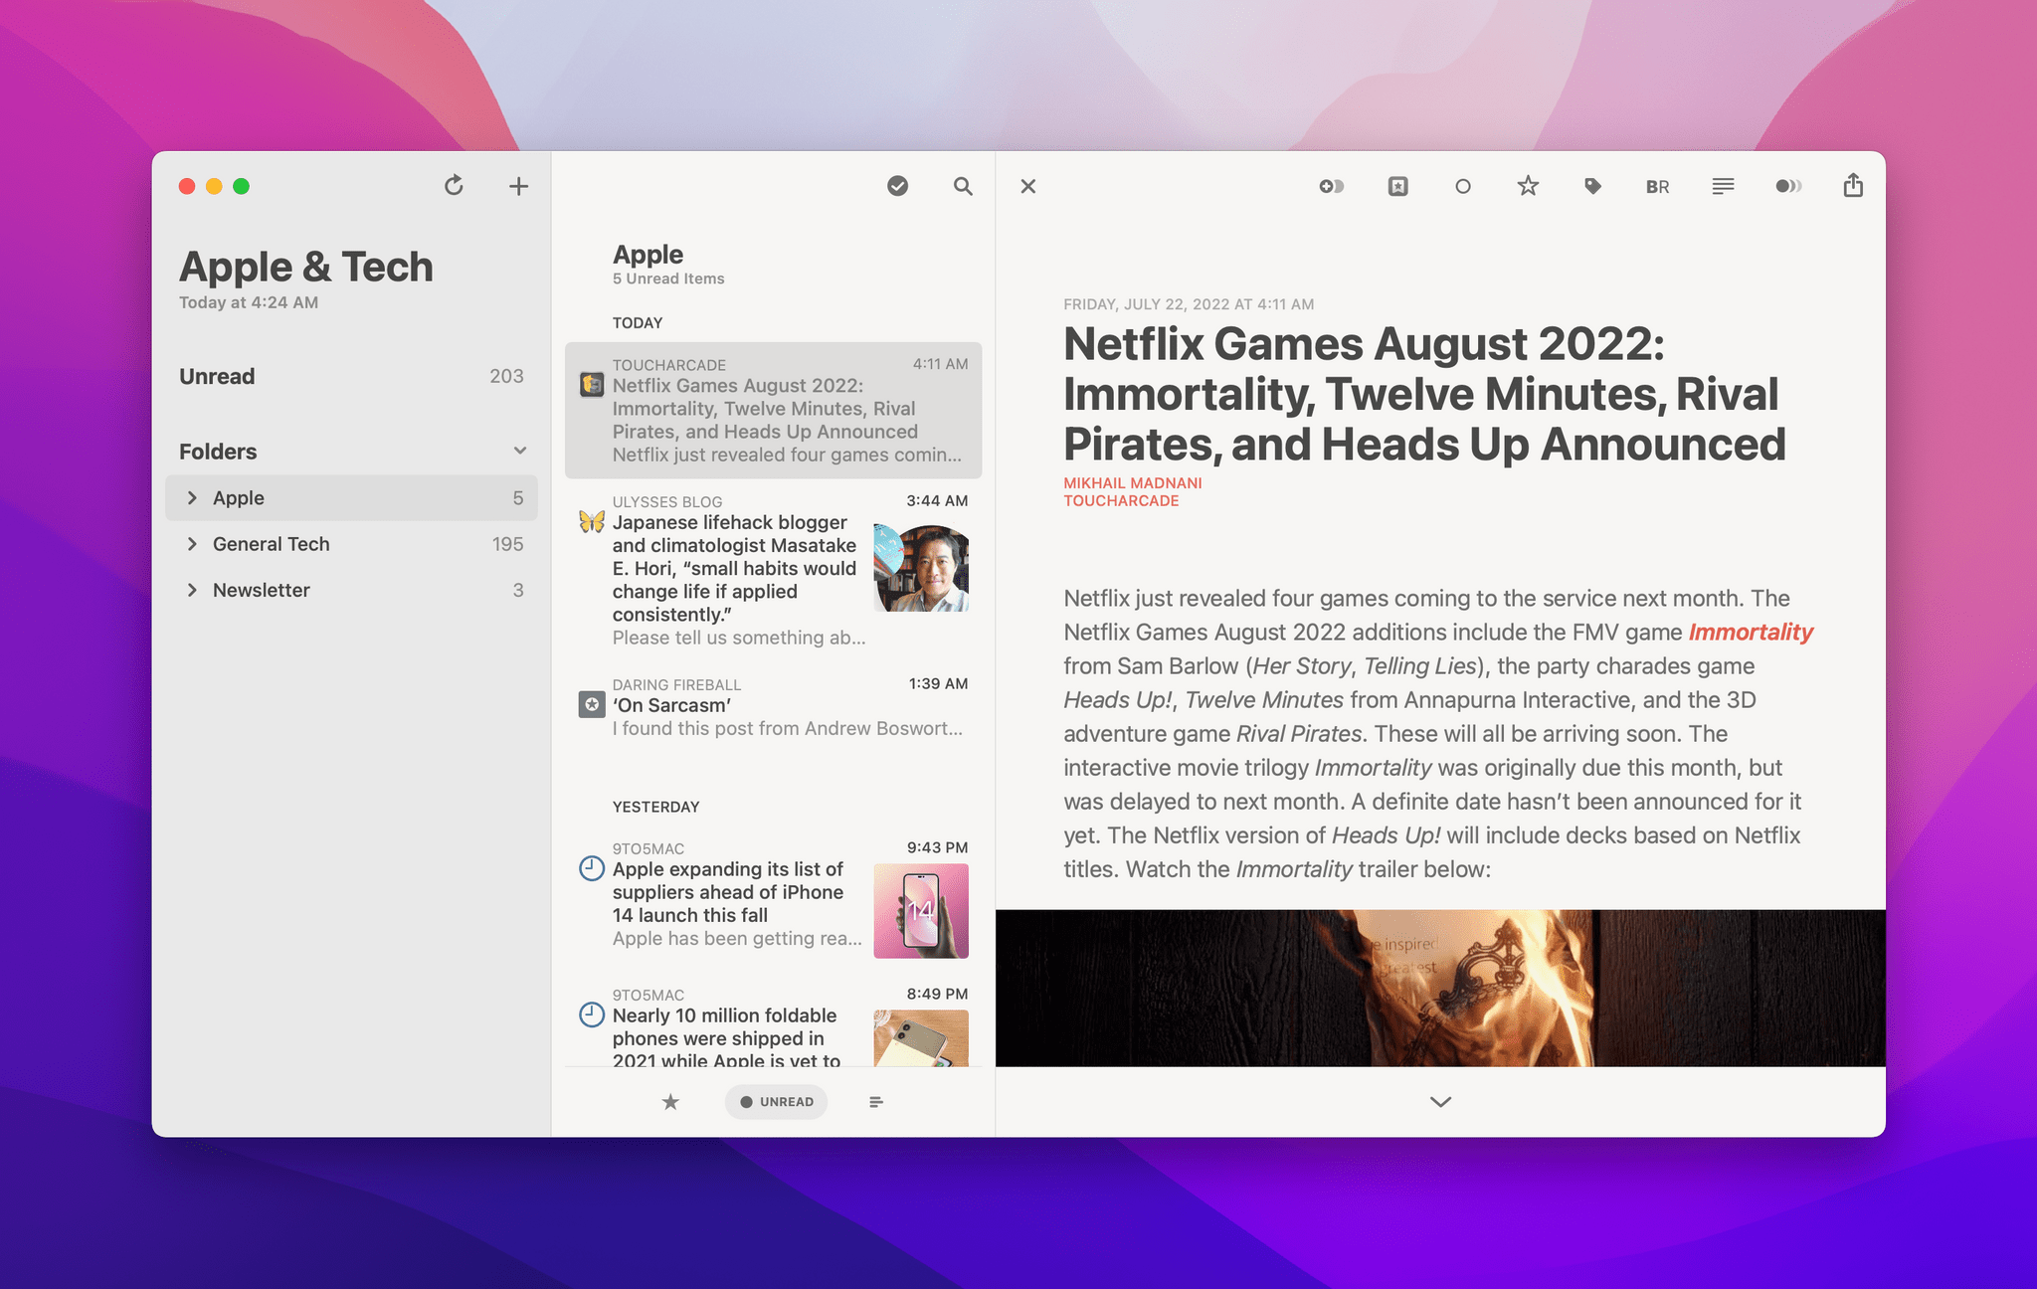Click the Ulysses butterfly feed icon
Screen dimensions: 2037x1289
[x=592, y=521]
